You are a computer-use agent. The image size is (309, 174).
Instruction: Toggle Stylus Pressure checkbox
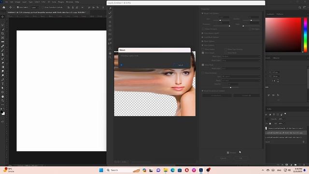click(x=203, y=29)
